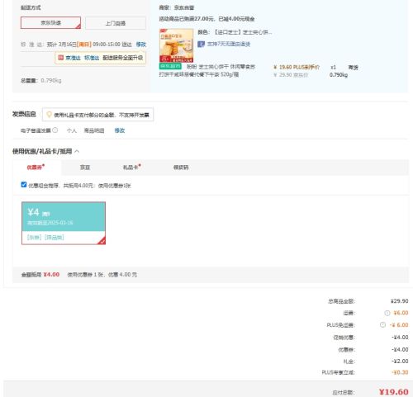Image resolution: width=413 pixels, height=397 pixels.
Task: Open the 支持7天无理由退货 link
Action: coord(229,44)
